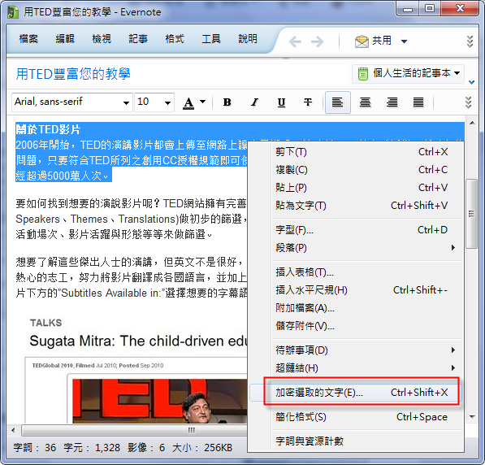Select 字詞與資源計數 menu entry
Screen dimensions: 485x465
click(356, 441)
